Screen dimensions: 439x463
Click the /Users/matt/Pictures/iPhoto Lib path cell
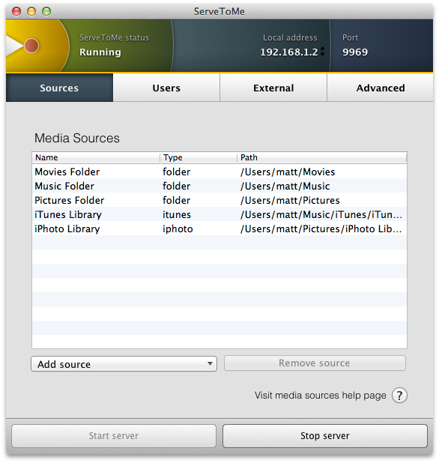321,229
